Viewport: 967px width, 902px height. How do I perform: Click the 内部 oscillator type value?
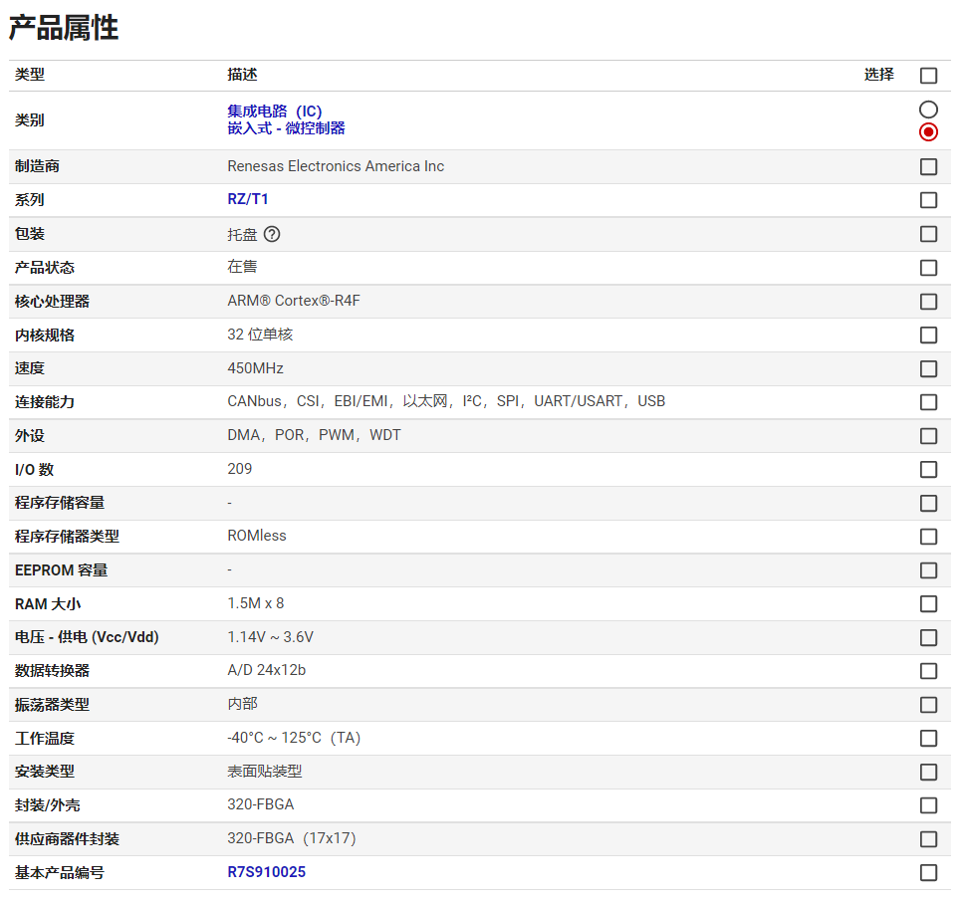(x=242, y=704)
